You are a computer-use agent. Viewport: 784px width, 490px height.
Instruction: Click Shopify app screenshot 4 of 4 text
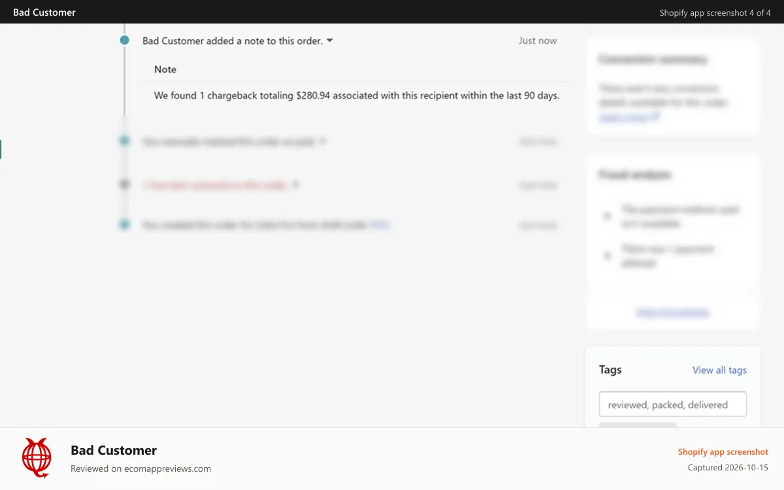[x=715, y=12]
